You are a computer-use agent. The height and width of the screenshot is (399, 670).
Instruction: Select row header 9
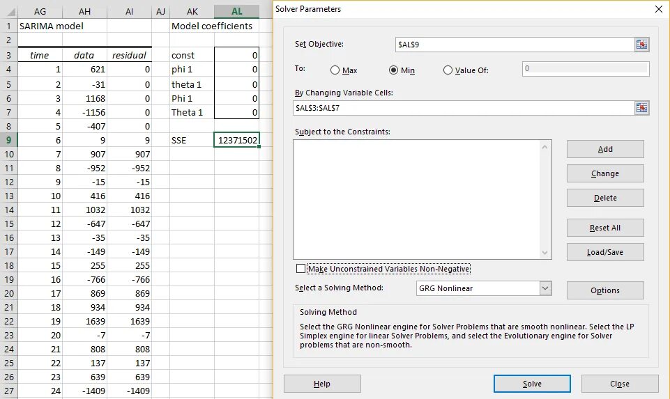click(x=8, y=140)
